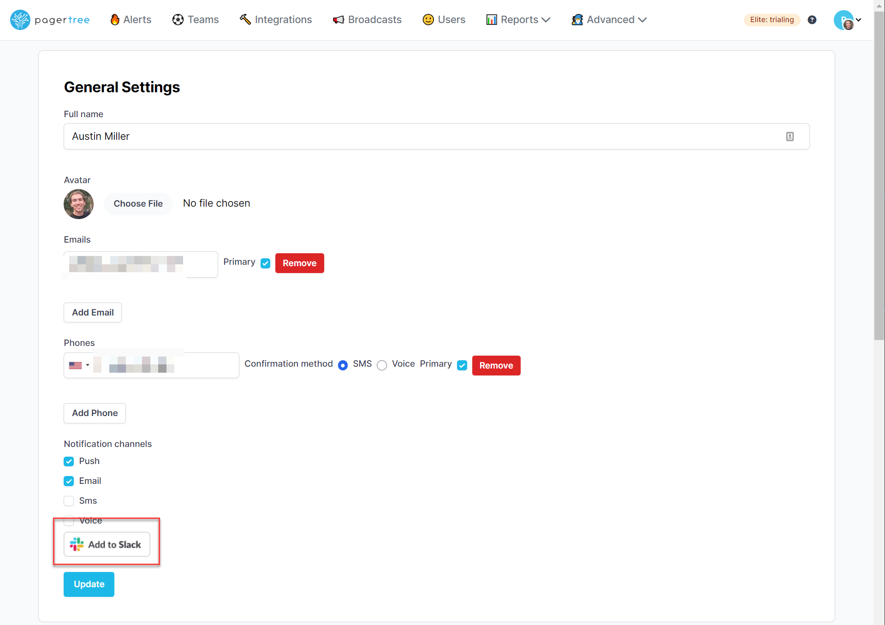Screen dimensions: 885x625
Task: Enable the Sms notification channel
Action: click(68, 501)
